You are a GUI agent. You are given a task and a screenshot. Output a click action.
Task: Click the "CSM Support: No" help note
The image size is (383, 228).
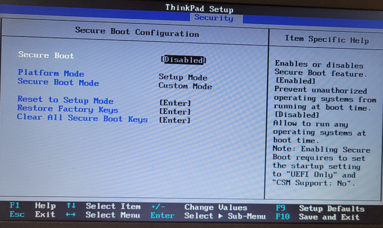tap(314, 183)
